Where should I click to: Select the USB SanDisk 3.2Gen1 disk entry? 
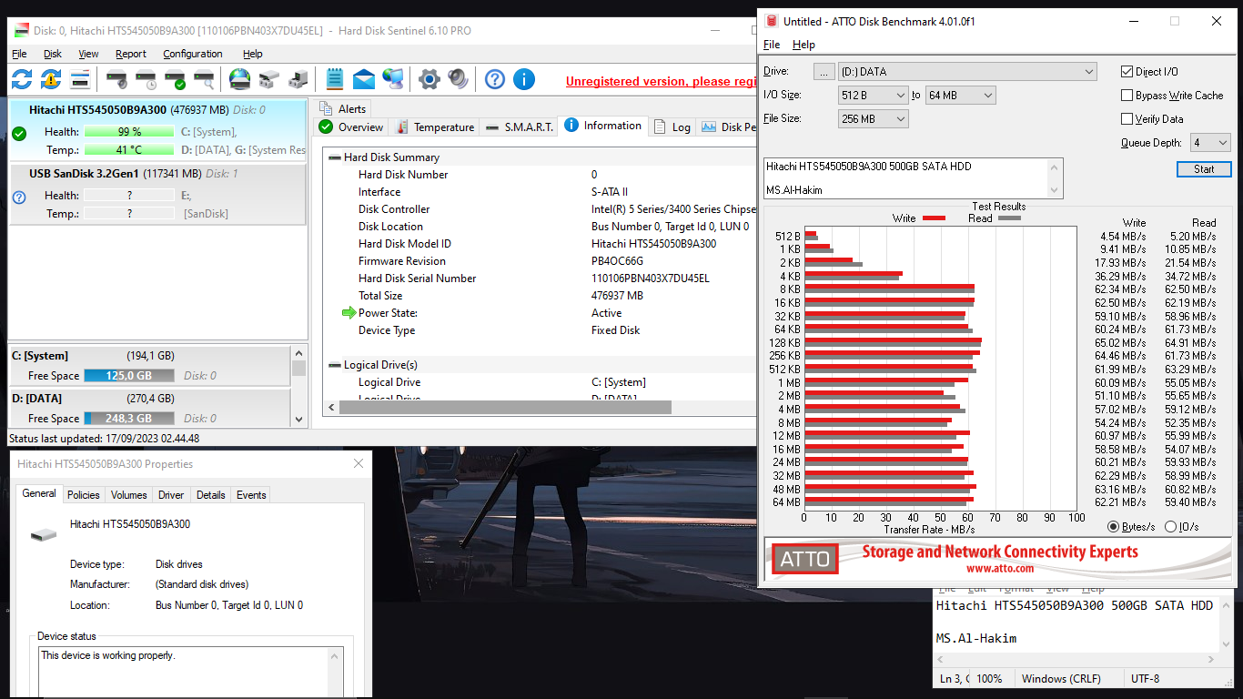tap(157, 195)
